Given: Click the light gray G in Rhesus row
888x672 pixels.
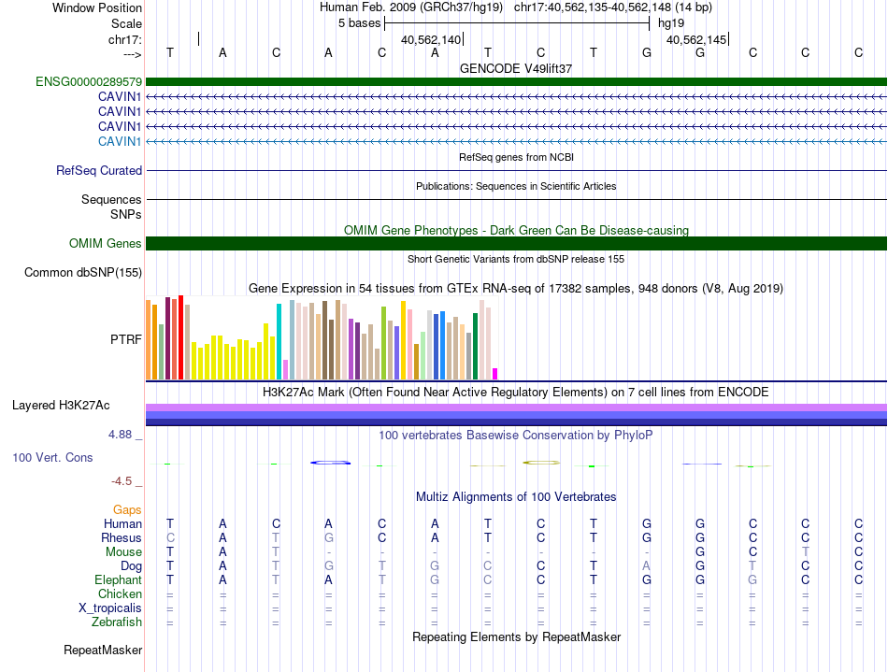Looking at the screenshot, I should (x=328, y=537).
